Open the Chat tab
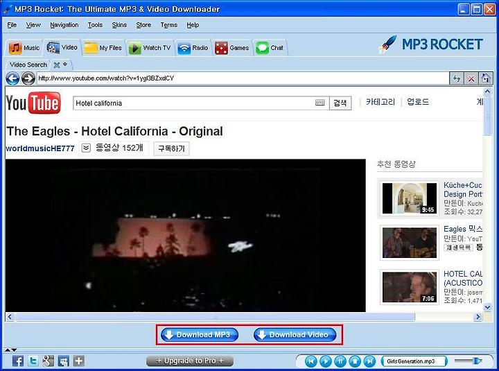The width and height of the screenshot is (499, 371). (x=270, y=48)
